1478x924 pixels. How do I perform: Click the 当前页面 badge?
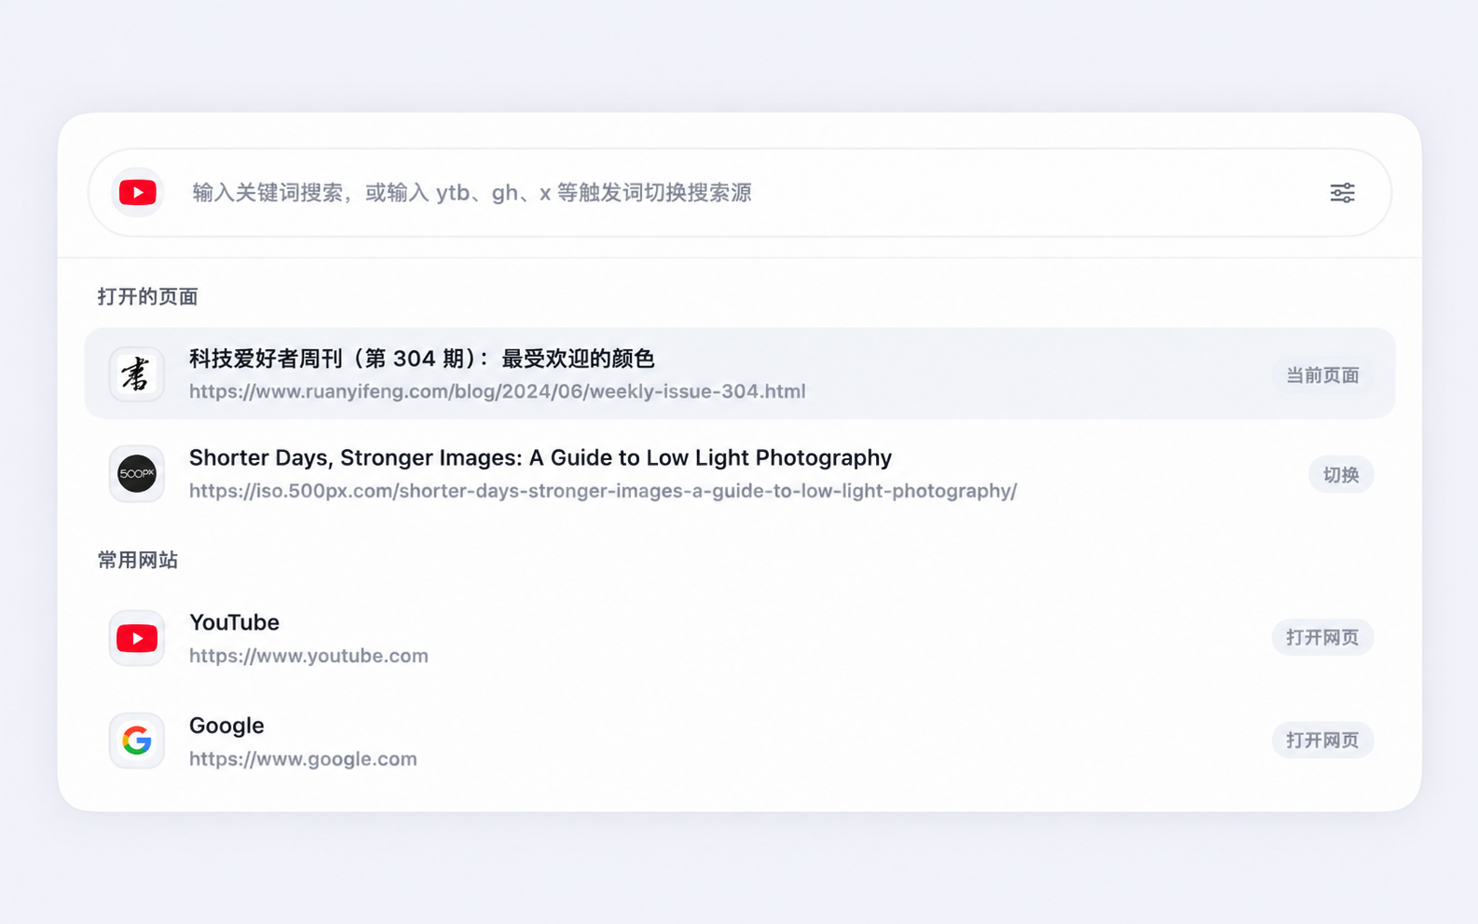point(1322,375)
